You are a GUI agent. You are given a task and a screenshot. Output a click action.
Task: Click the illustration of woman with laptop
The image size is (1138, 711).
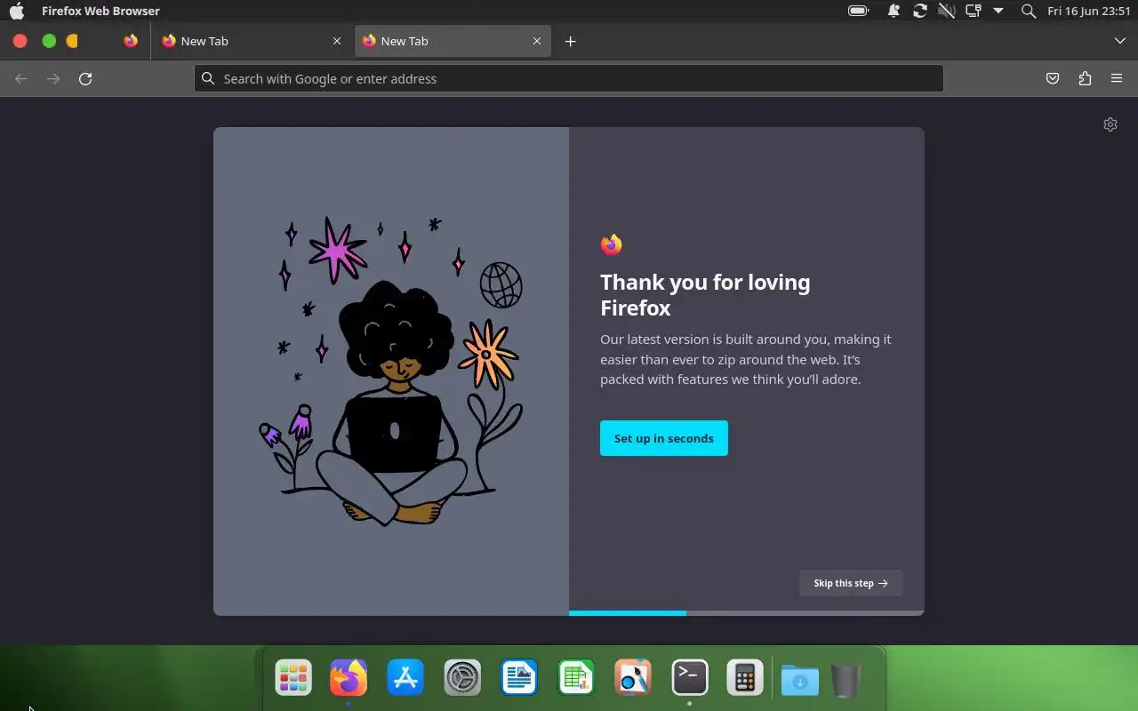[391, 371]
